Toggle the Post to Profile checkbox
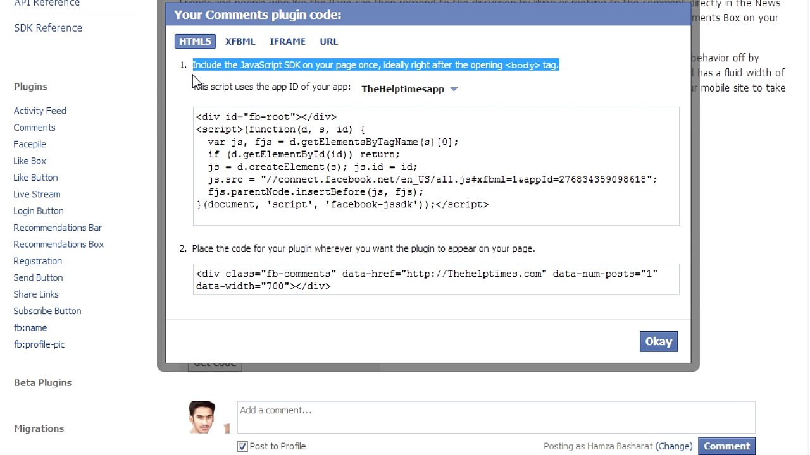Screen dimensions: 810x455 (x=242, y=446)
